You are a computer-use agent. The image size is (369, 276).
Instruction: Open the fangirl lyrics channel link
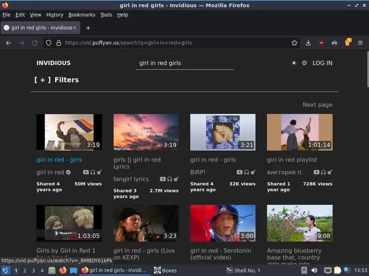(x=131, y=179)
